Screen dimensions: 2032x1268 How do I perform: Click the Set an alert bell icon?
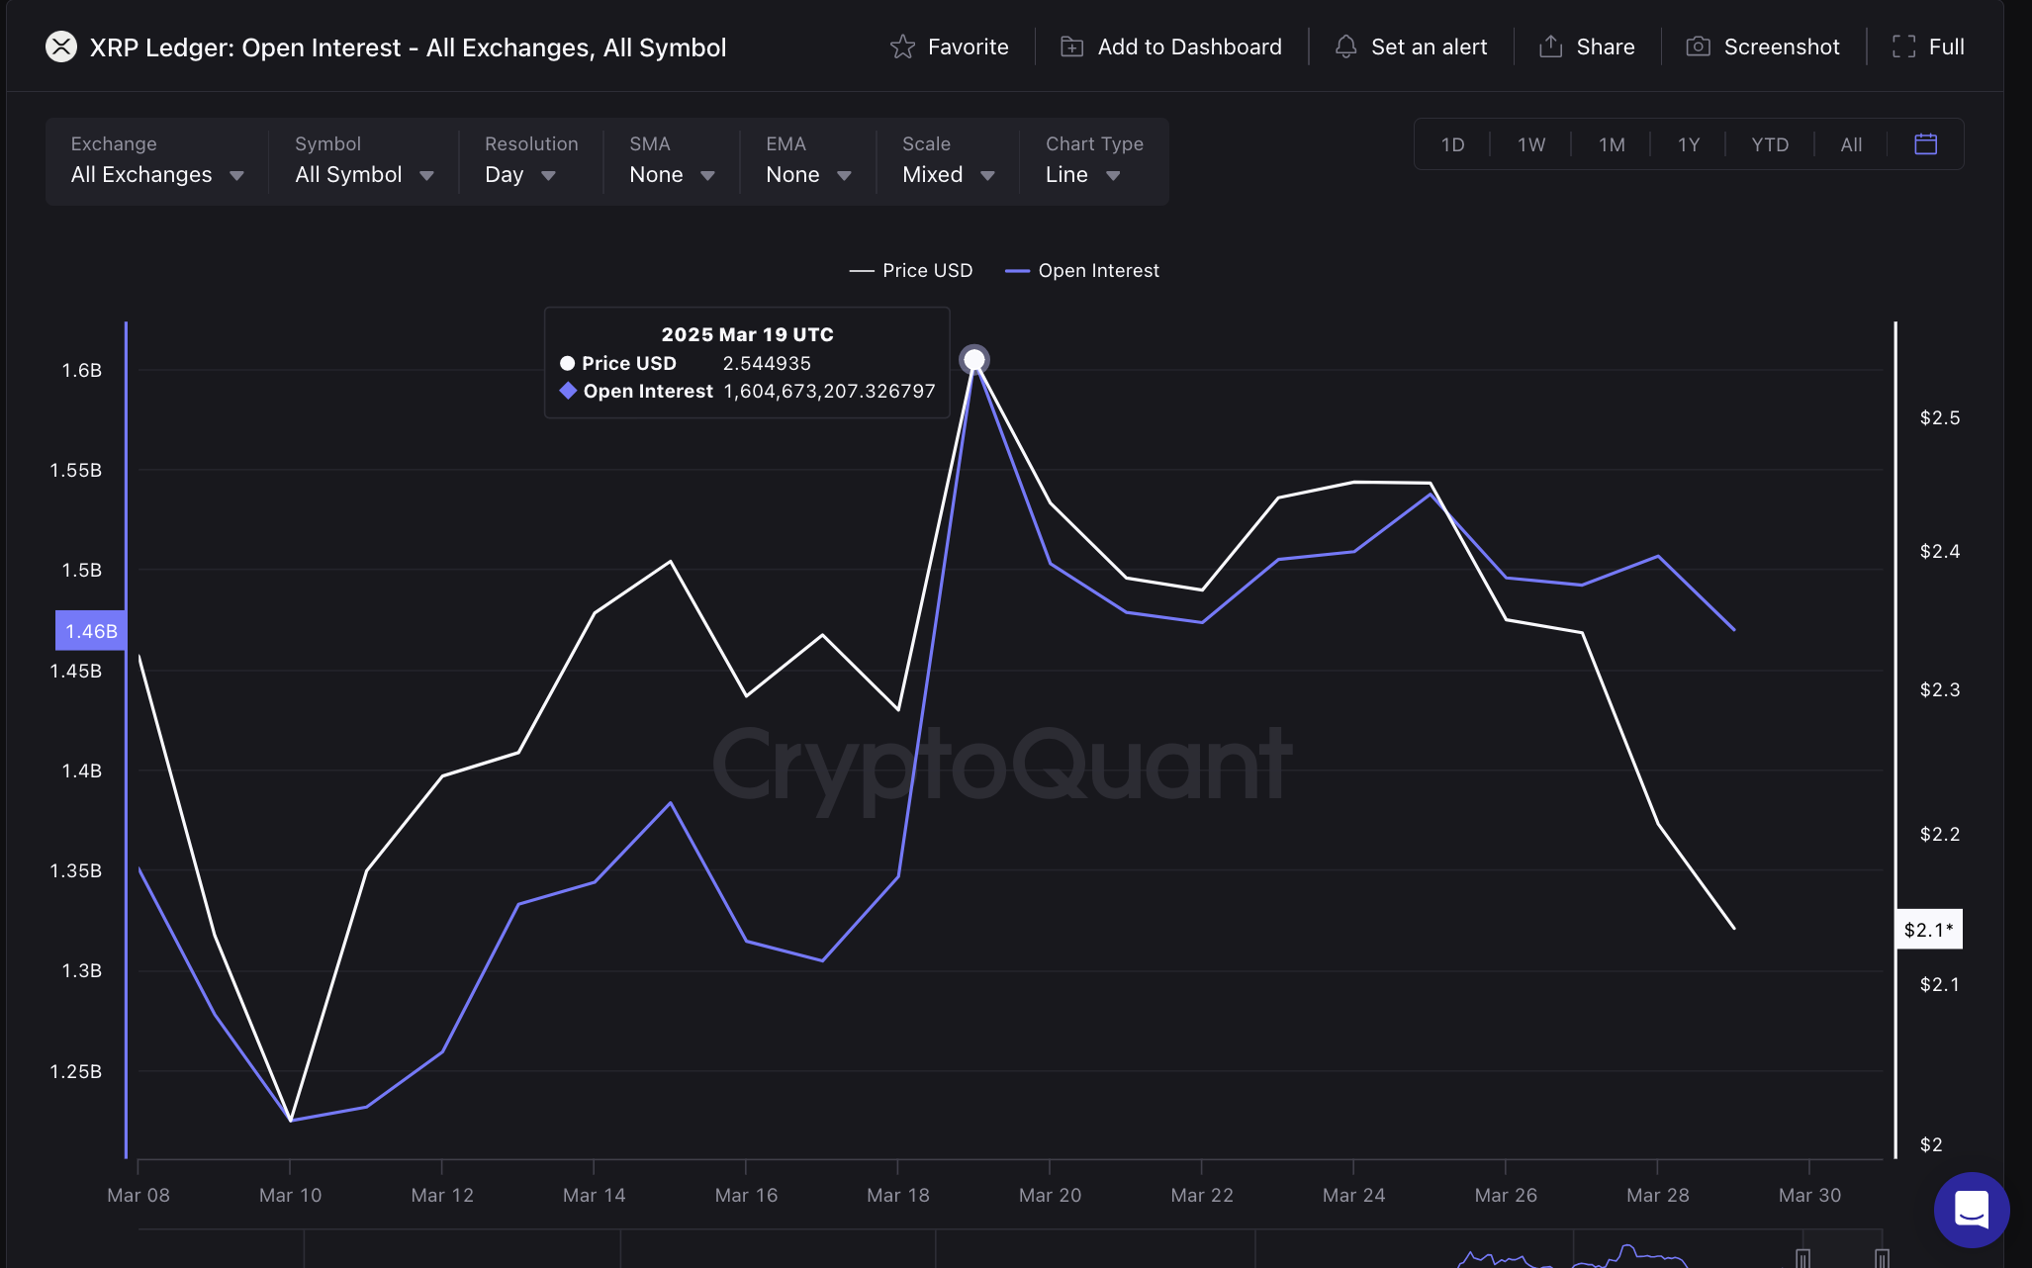[x=1345, y=46]
